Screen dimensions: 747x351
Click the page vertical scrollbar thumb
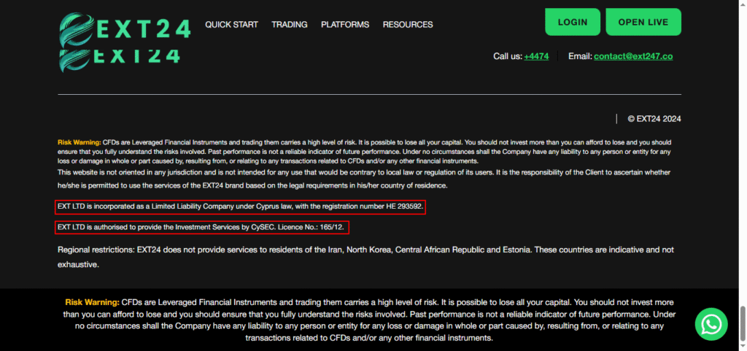click(743, 323)
